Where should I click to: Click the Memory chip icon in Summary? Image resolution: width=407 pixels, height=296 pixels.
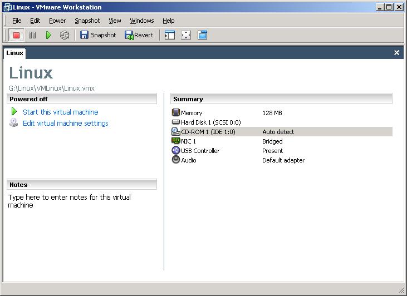tap(176, 112)
